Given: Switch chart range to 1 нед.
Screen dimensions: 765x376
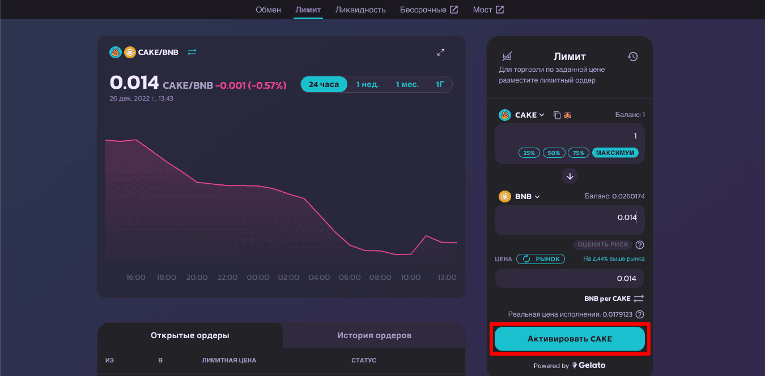Looking at the screenshot, I should 367,85.
